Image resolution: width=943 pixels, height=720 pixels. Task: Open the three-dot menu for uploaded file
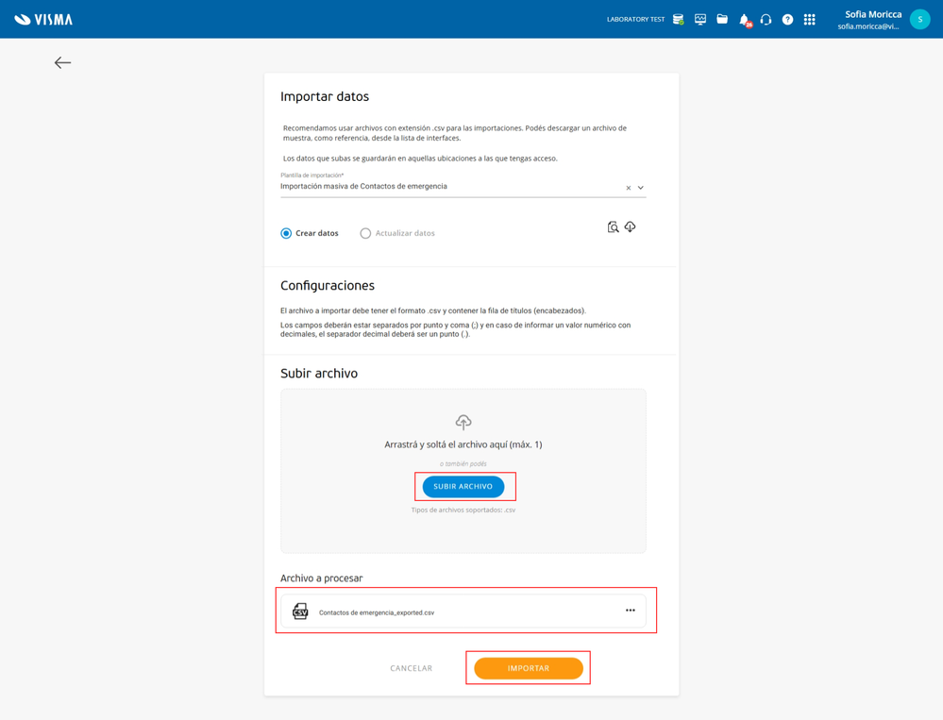(631, 611)
